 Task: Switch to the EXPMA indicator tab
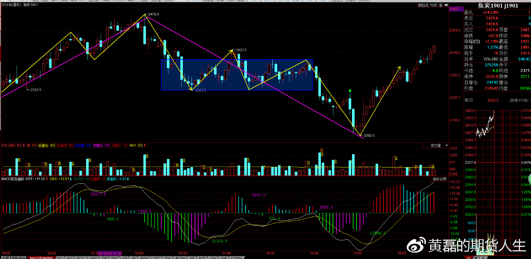pyautogui.click(x=236, y=258)
